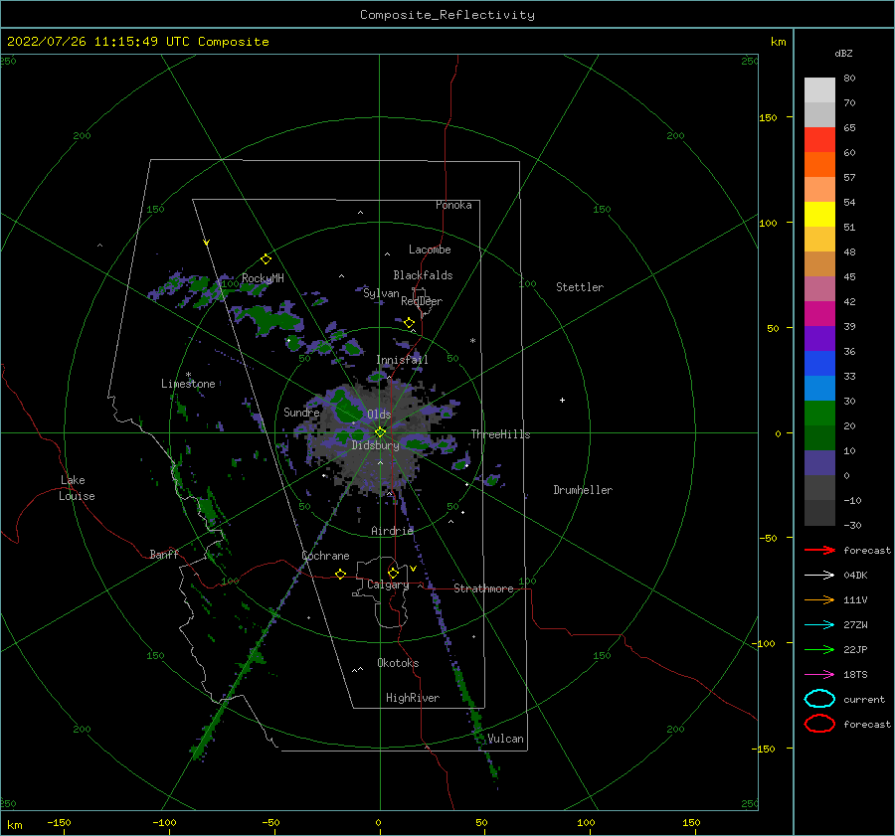
Task: Click the RockyMH label
Action: click(263, 278)
